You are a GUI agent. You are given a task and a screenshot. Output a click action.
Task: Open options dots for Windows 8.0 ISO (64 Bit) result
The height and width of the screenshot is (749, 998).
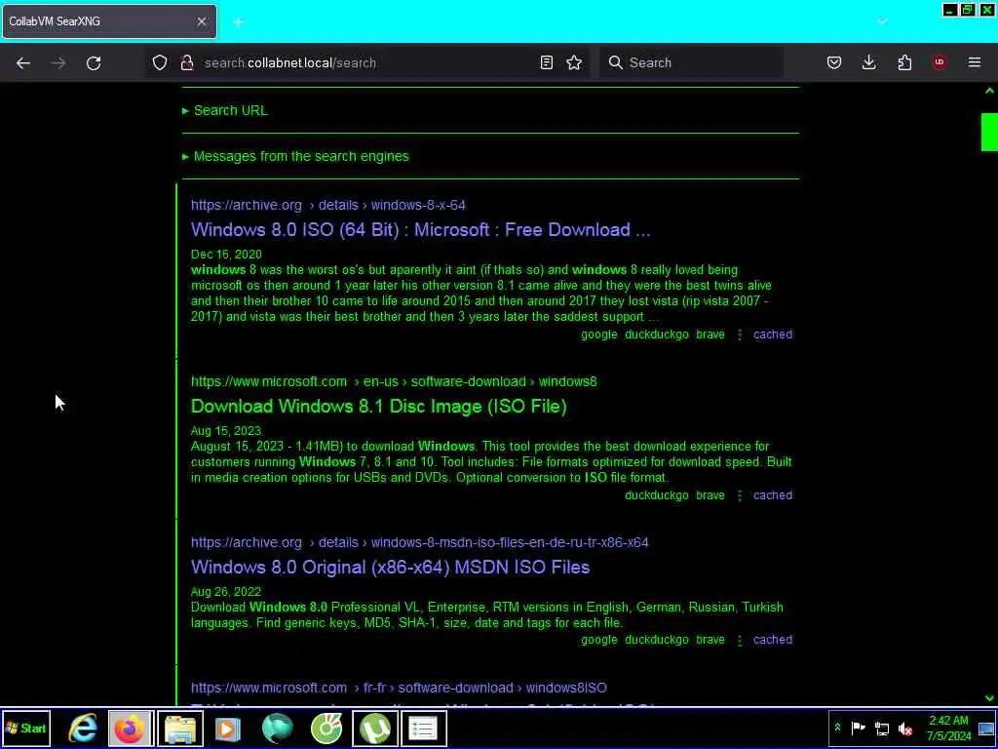click(x=739, y=335)
